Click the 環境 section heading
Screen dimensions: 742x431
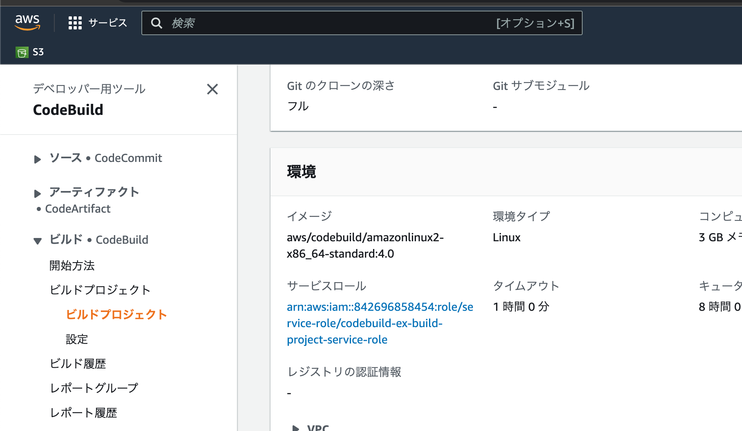[302, 172]
